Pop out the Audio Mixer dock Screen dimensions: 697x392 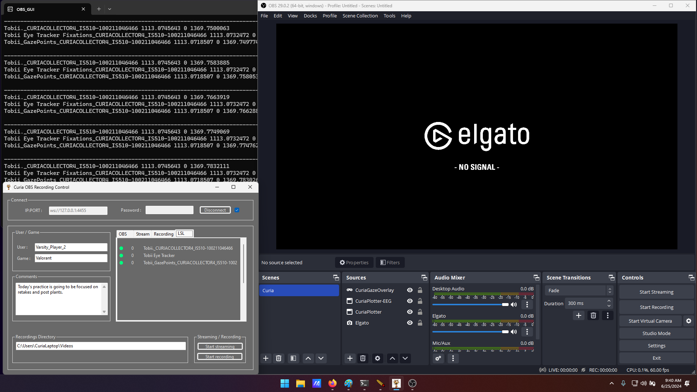point(536,278)
